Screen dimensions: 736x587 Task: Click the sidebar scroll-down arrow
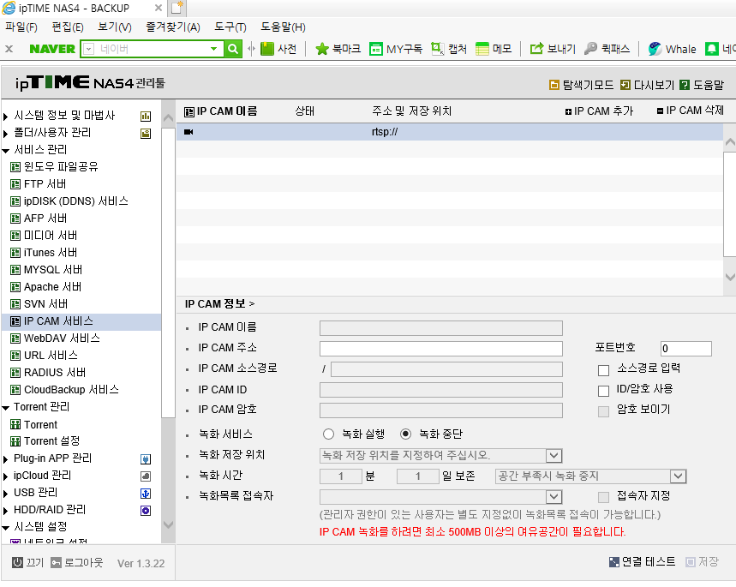pos(168,524)
